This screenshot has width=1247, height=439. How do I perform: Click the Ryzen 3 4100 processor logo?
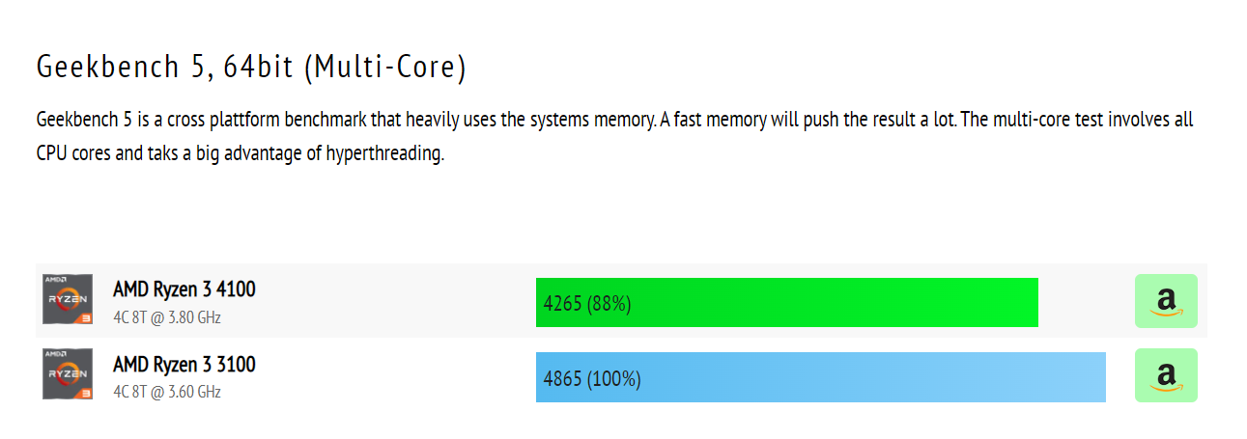68,299
